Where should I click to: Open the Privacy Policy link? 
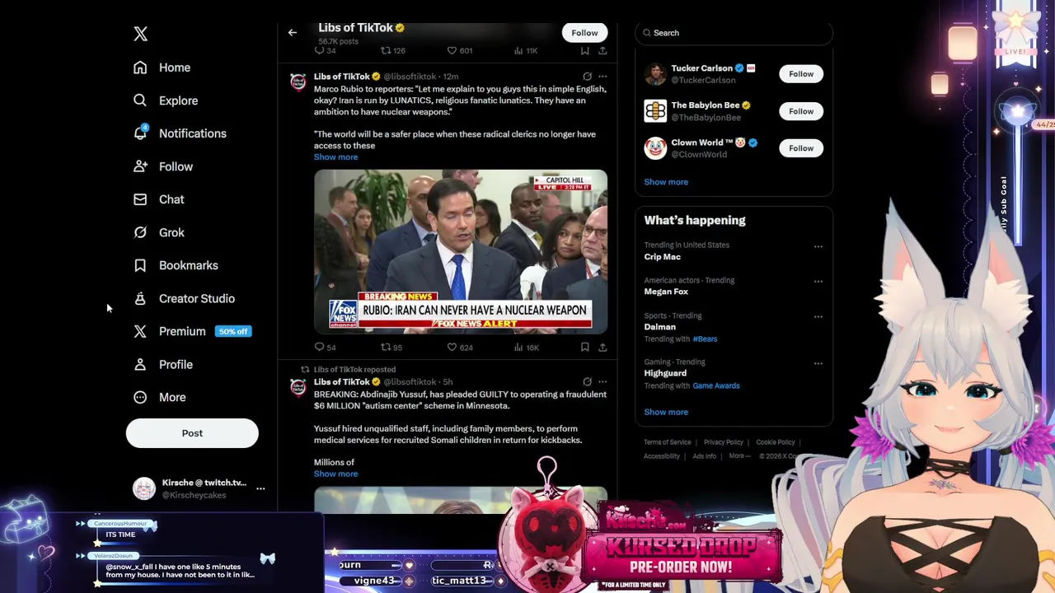(724, 442)
